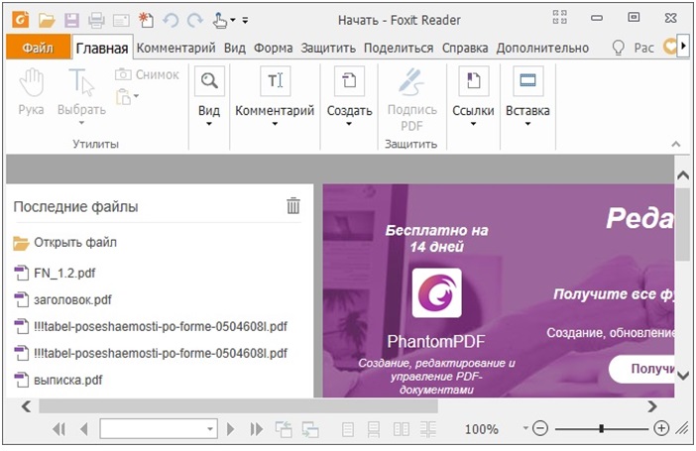
Task: Go to the previous page
Action: [83, 429]
